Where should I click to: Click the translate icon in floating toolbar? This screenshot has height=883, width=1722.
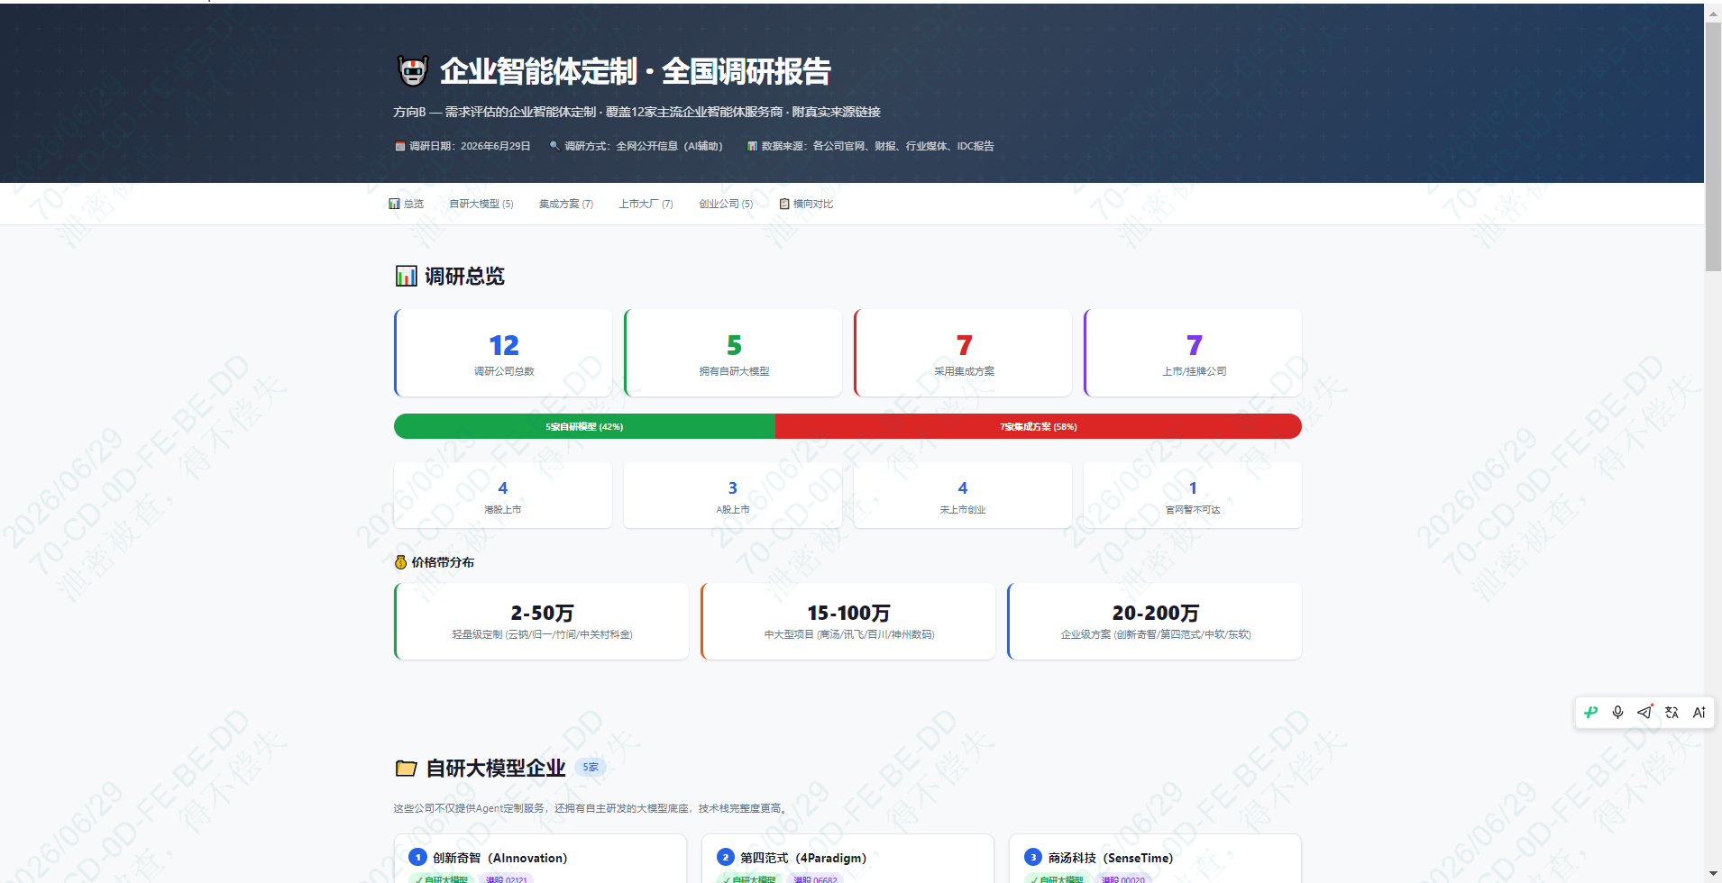point(1672,712)
